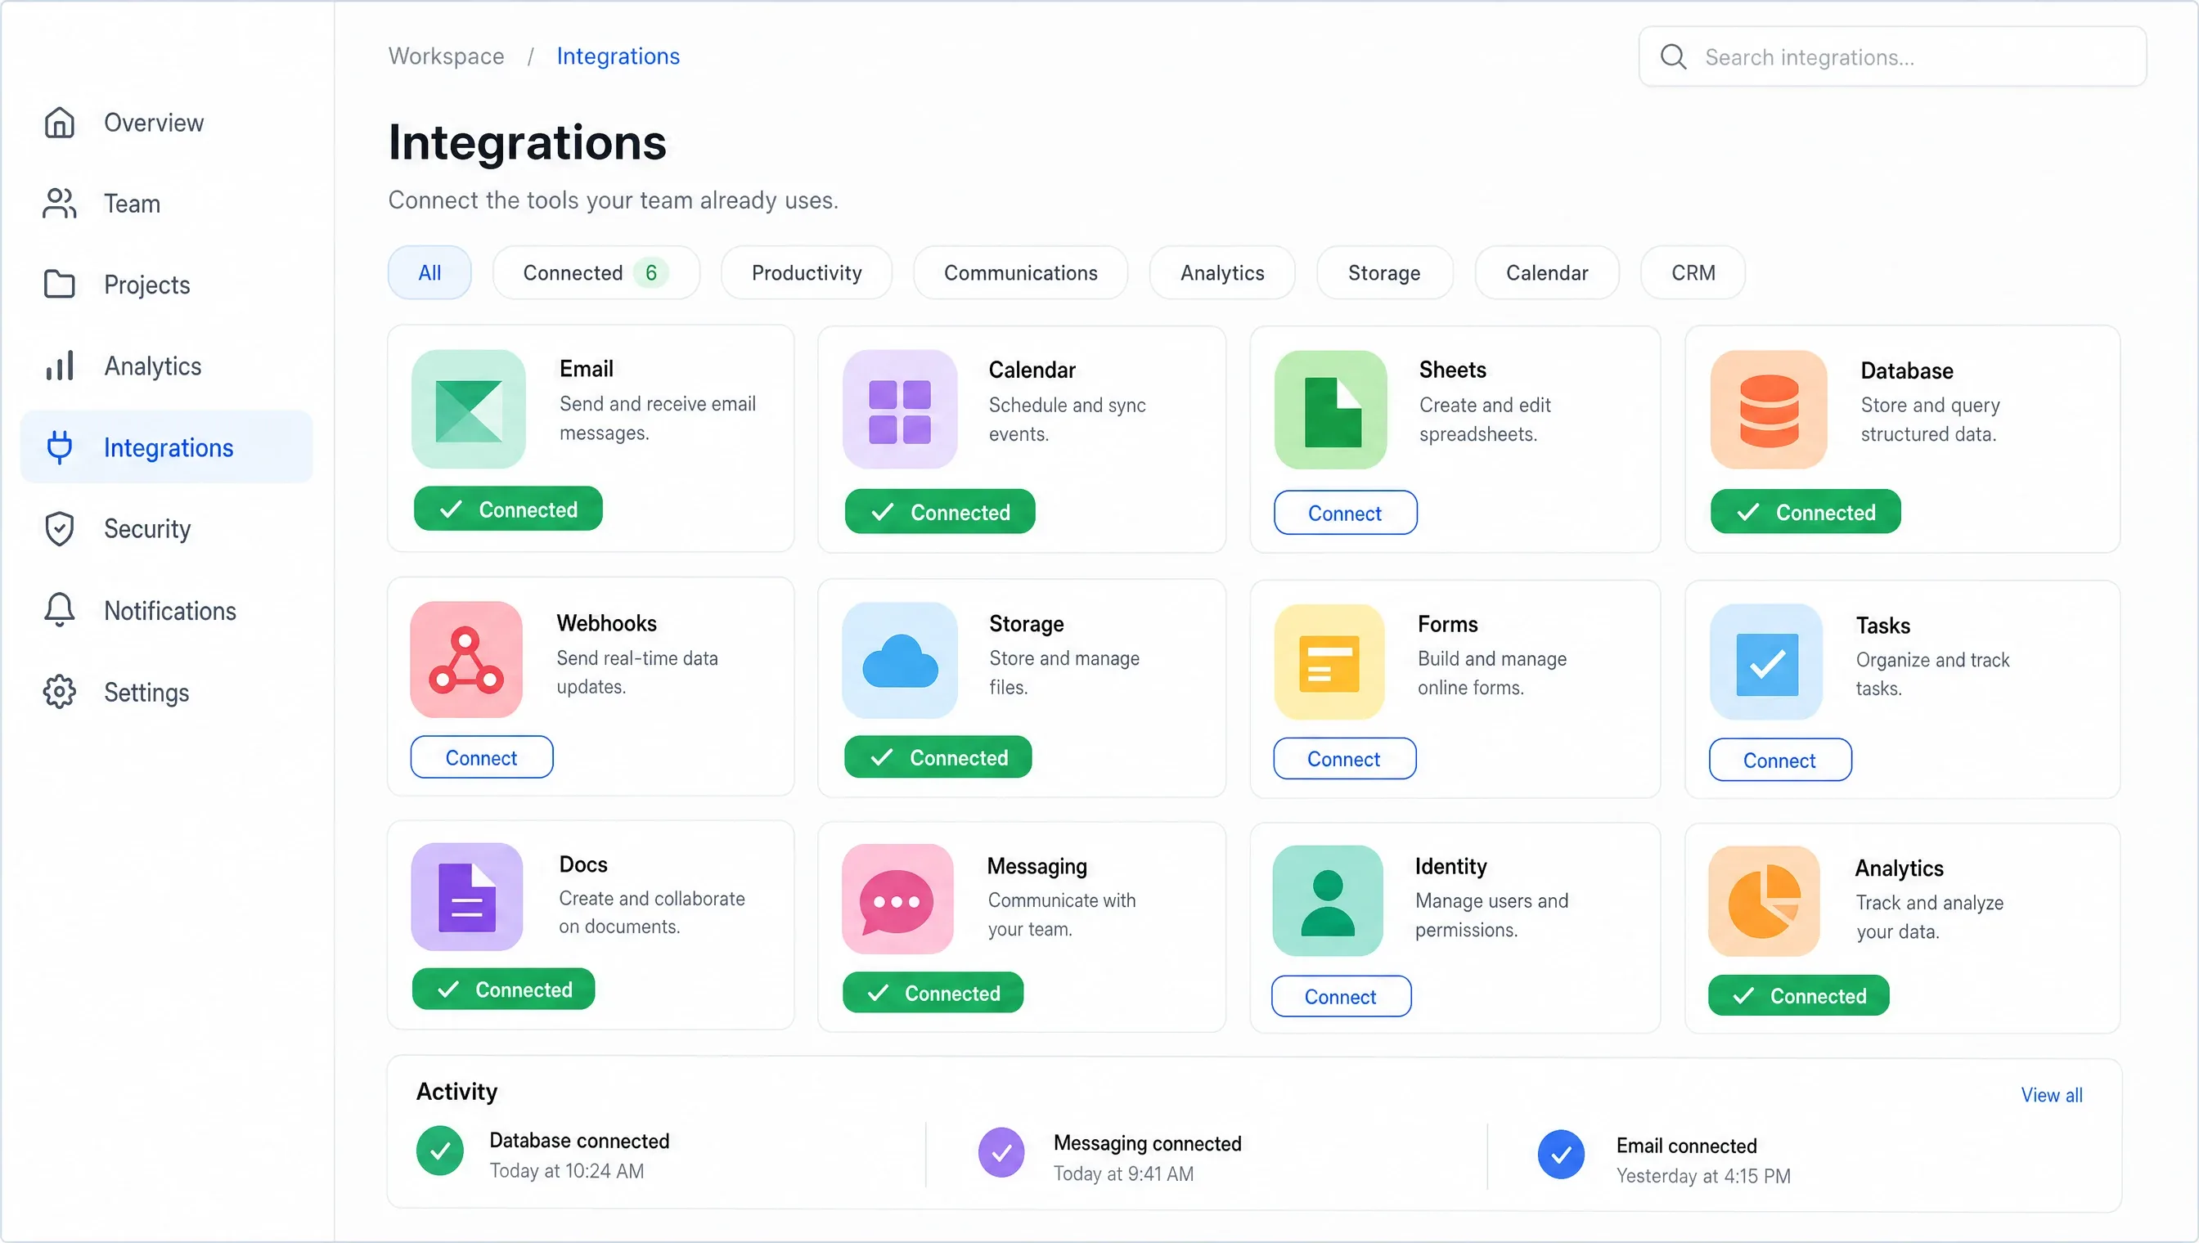
Task: Click the Tasks blue checkbox icon
Action: click(1766, 662)
